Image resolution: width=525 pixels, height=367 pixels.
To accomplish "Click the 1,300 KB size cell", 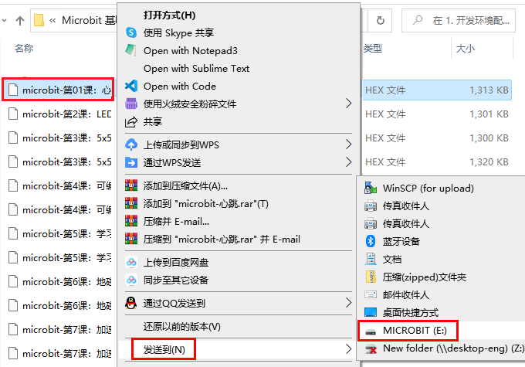I will pyautogui.click(x=489, y=138).
